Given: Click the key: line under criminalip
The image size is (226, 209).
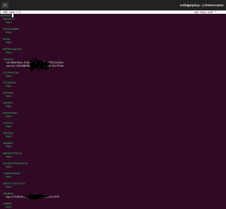Looking at the screenshot, I should click(9, 76).
